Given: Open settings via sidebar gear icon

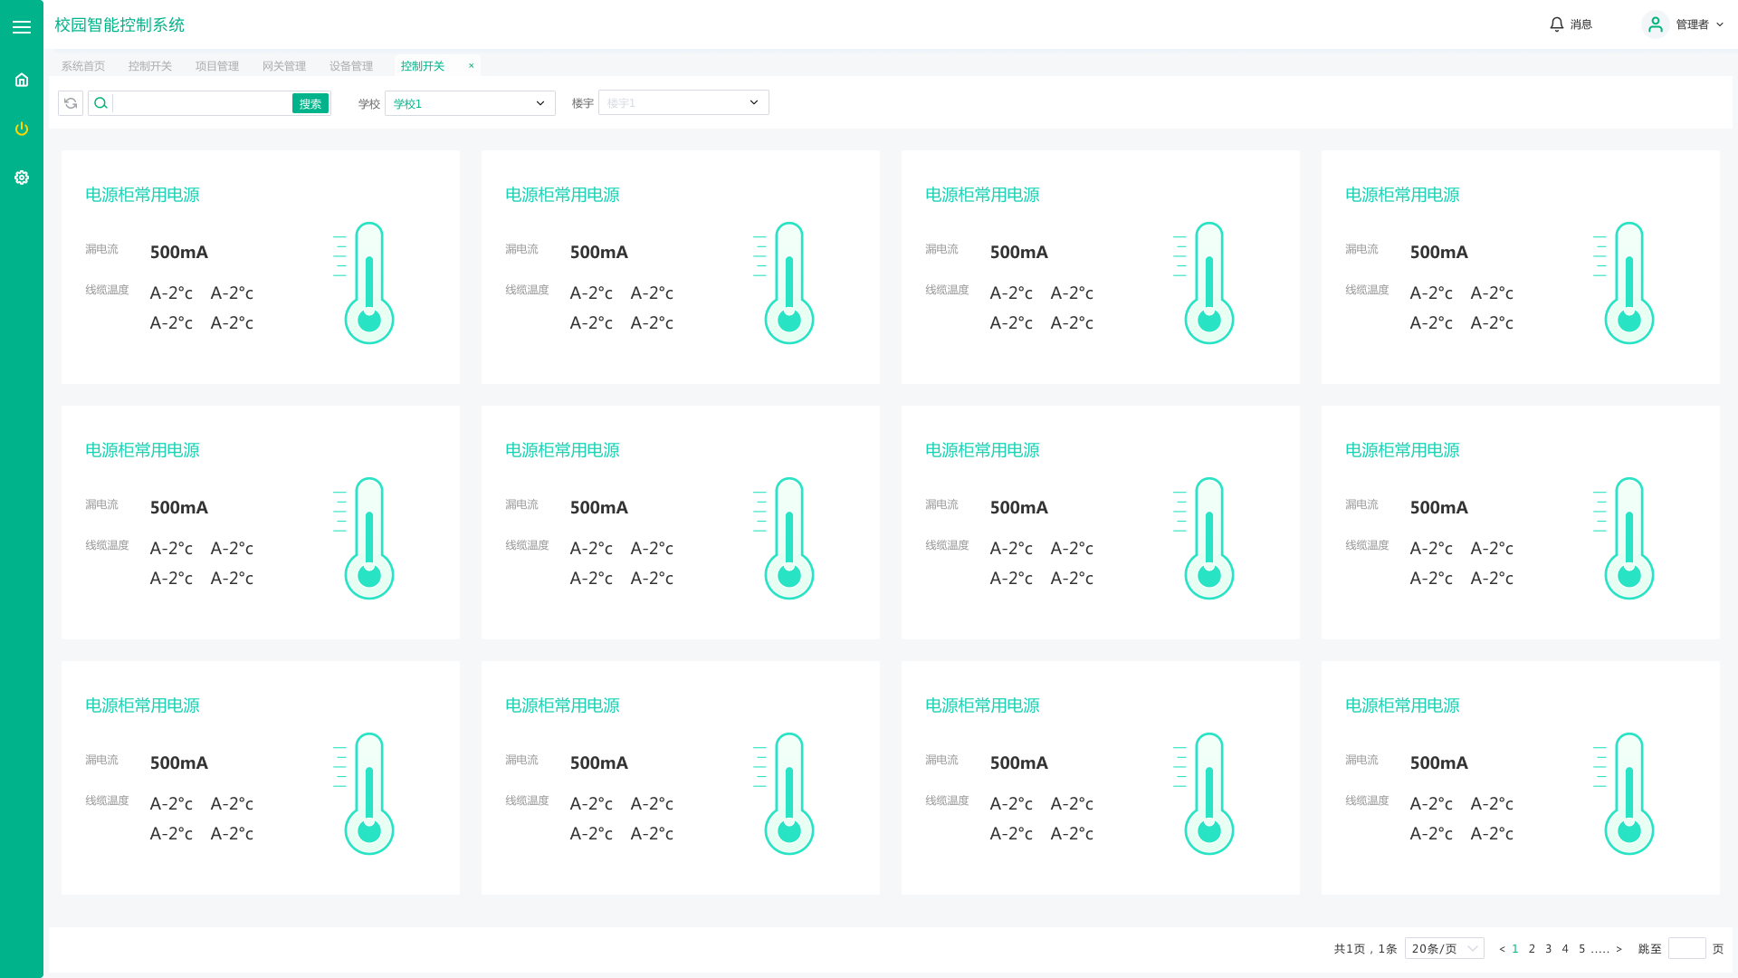Looking at the screenshot, I should pyautogui.click(x=22, y=177).
